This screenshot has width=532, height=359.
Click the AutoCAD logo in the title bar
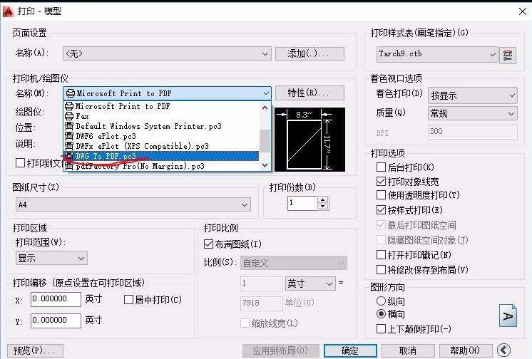(8, 11)
